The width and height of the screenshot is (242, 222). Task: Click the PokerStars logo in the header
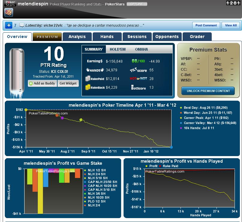click(10, 4)
